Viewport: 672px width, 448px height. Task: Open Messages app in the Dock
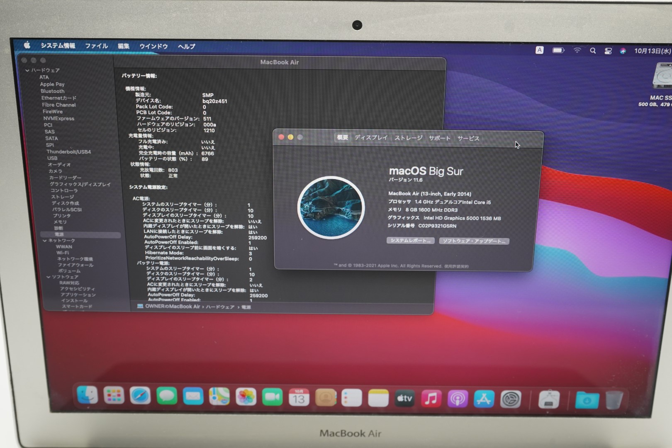click(x=166, y=397)
